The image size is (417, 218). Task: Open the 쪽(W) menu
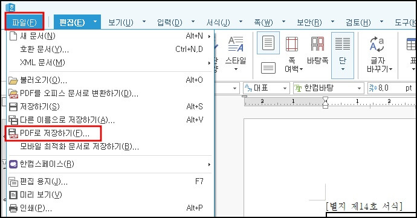[263, 22]
